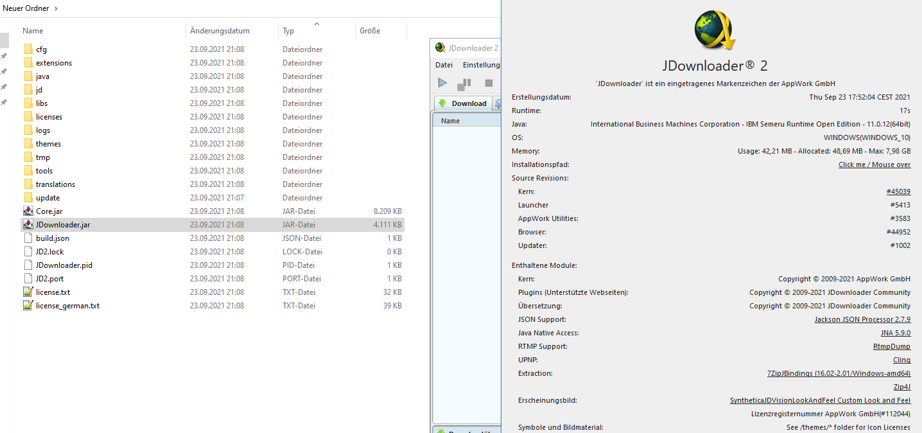Open the Browser revision #44952 link
The width and height of the screenshot is (922, 433).
pyautogui.click(x=898, y=233)
